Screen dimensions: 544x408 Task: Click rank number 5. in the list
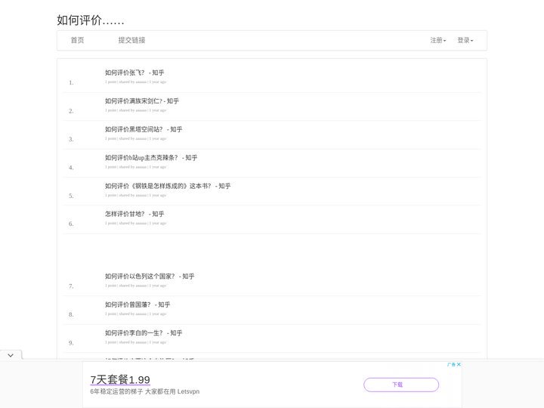click(71, 196)
